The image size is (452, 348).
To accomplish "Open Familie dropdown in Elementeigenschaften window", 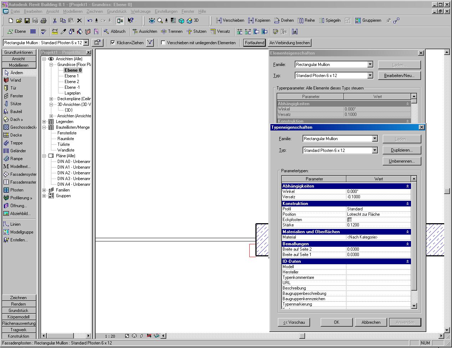I will pos(370,65).
